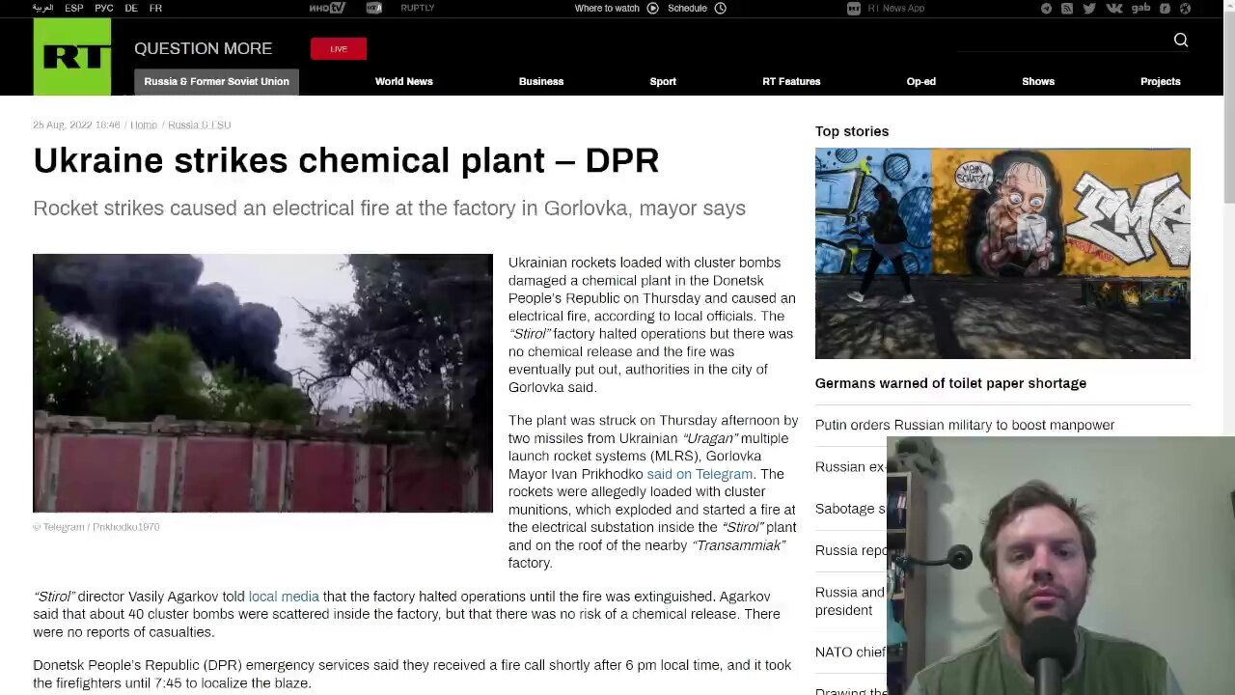Switch language to FR
The image size is (1235, 695).
155,8
